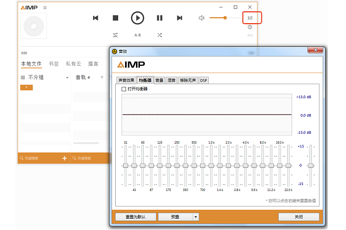Switch to the 声音效果 tab
The height and width of the screenshot is (230, 346).
pyautogui.click(x=126, y=80)
